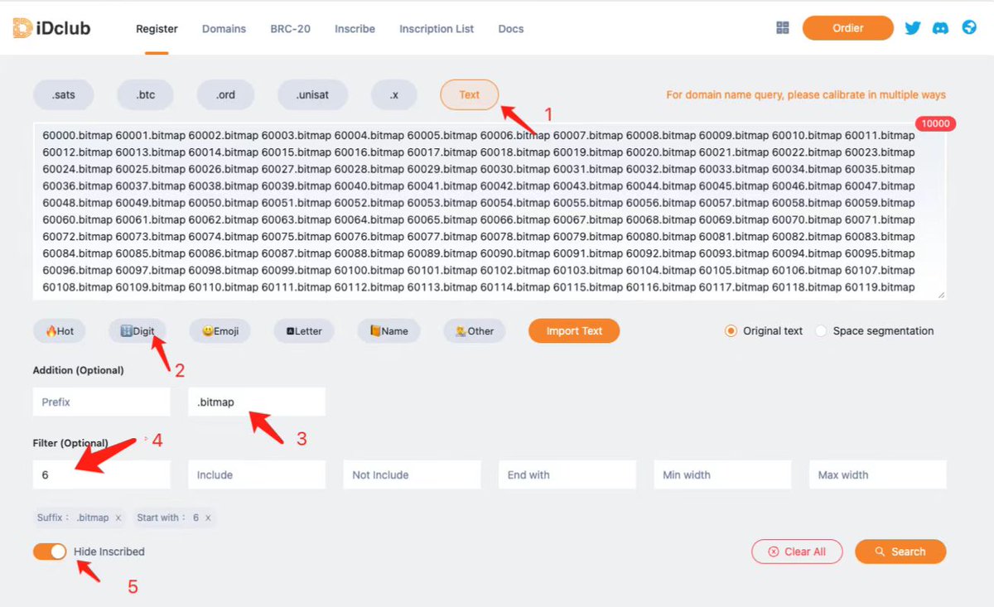Focus the Max width field
This screenshot has height=607, width=994.
(878, 475)
